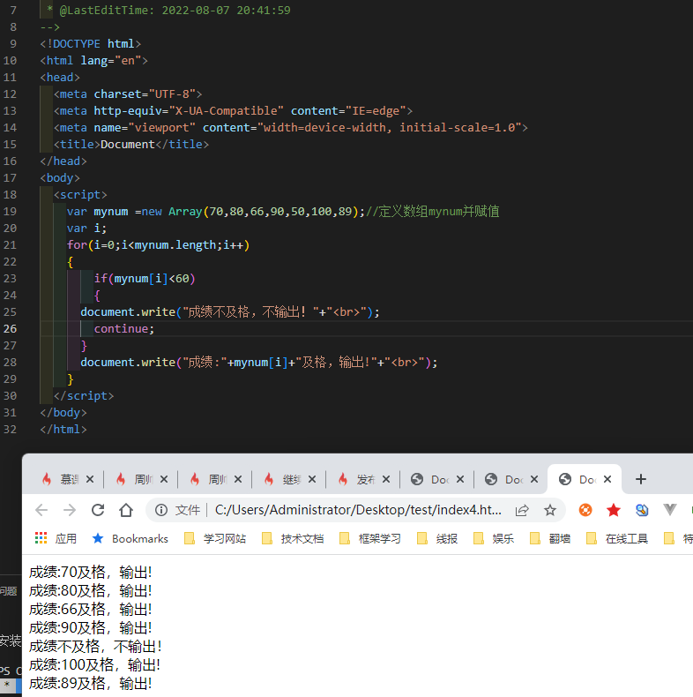The width and height of the screenshot is (693, 697).
Task: Click the closing </script> tag line
Action: (84, 395)
